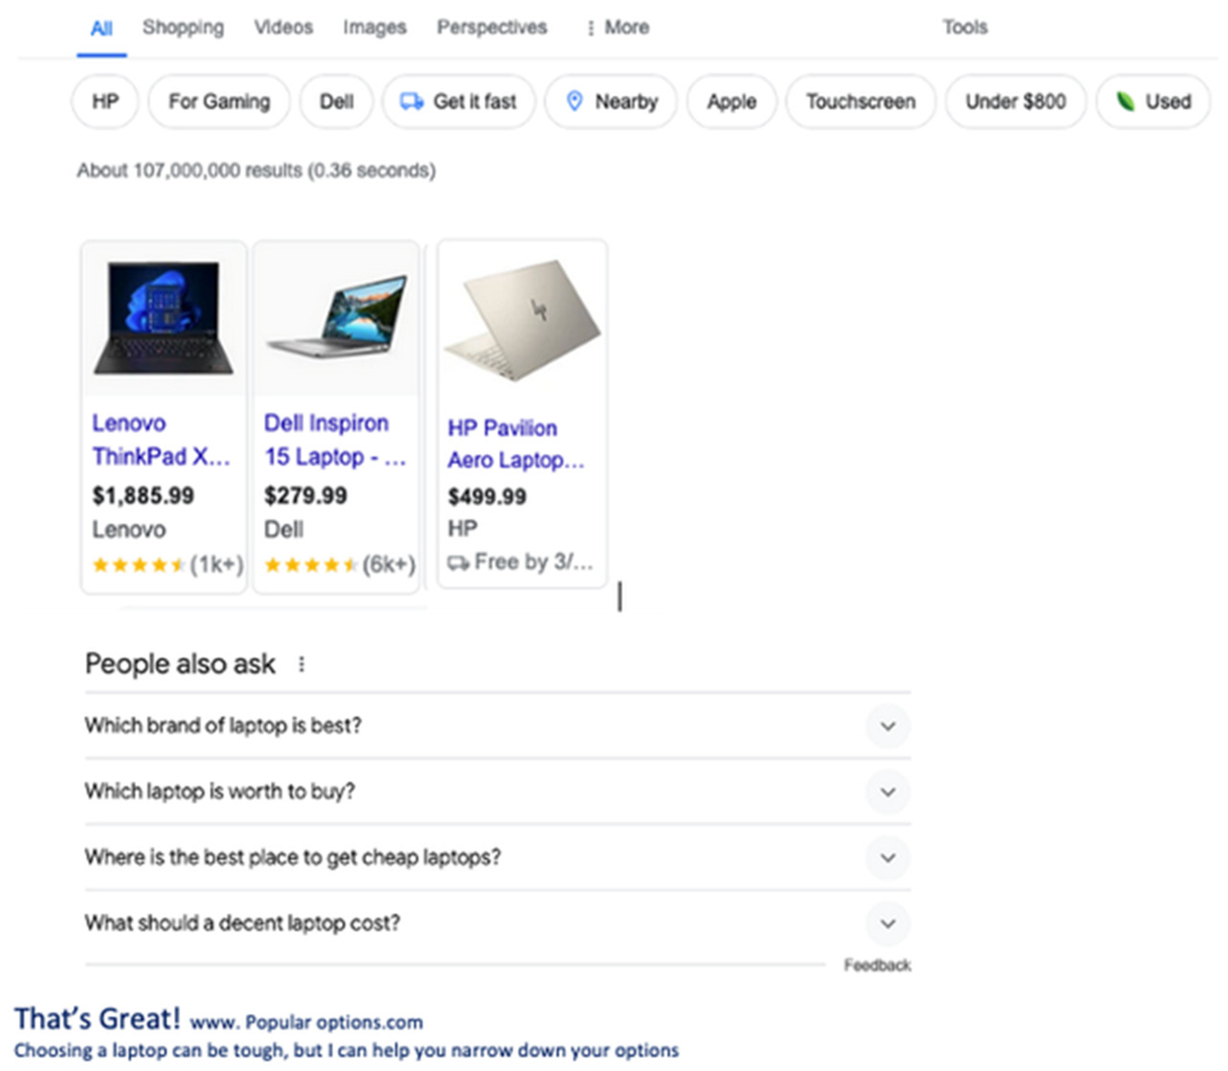
Task: Toggle the For Gaming filter chip
Action: (x=219, y=101)
